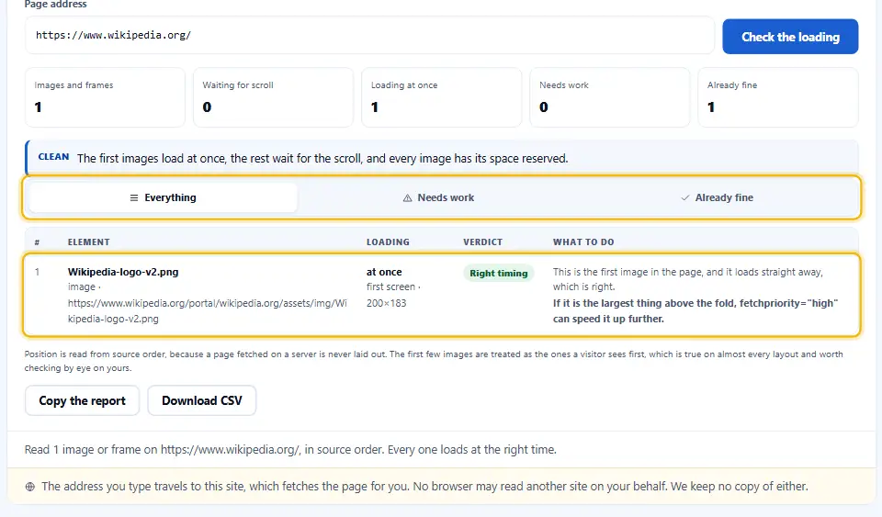Click the LOADING column header
This screenshot has height=517, width=882.
point(388,242)
